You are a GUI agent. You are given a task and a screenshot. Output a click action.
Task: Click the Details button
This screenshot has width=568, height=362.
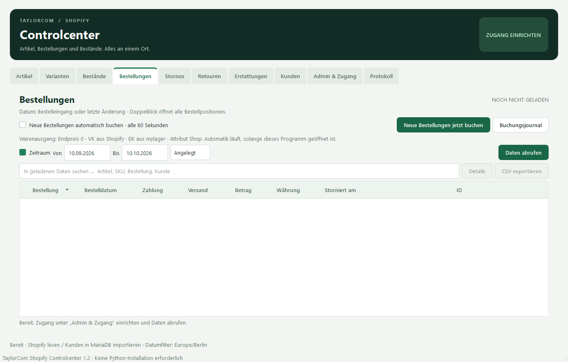point(477,171)
